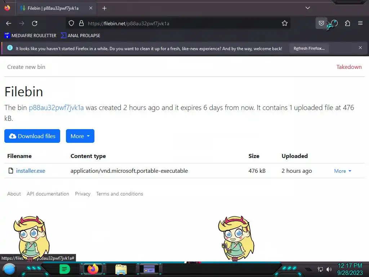This screenshot has width=369, height=277.
Task: Open the About footer link
Action: click(14, 194)
